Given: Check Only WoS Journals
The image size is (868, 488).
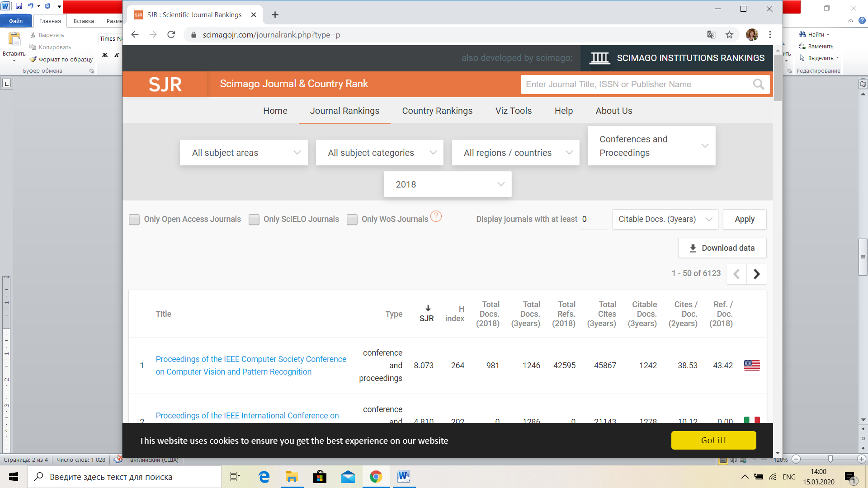Looking at the screenshot, I should pyautogui.click(x=352, y=220).
